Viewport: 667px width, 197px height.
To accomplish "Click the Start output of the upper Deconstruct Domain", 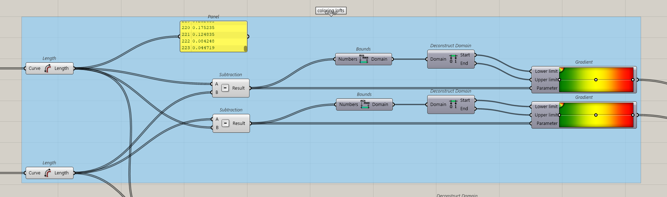I will (x=465, y=55).
